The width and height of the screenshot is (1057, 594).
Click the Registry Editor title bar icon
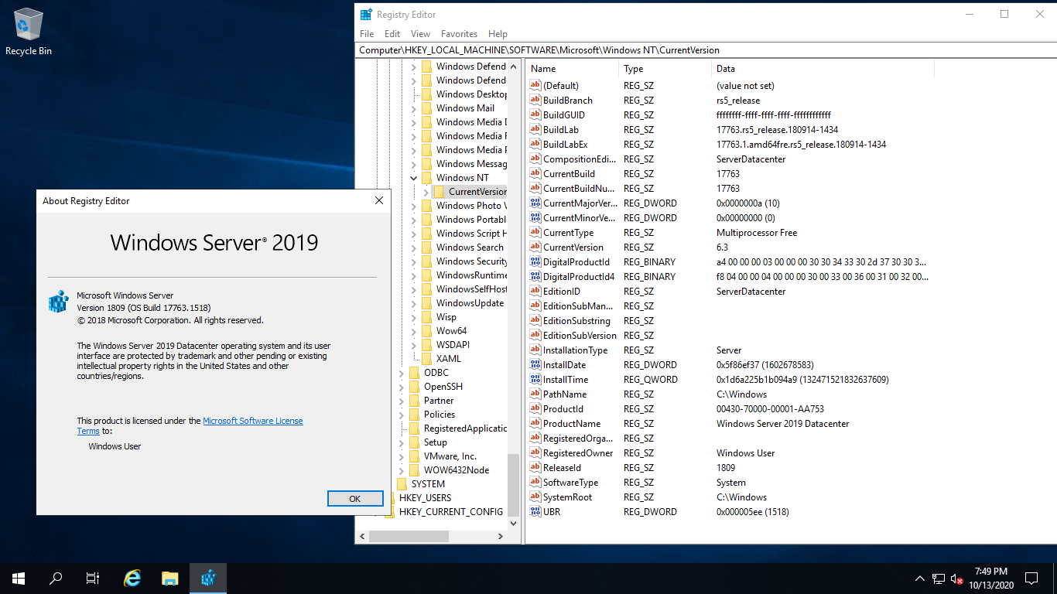(x=366, y=14)
